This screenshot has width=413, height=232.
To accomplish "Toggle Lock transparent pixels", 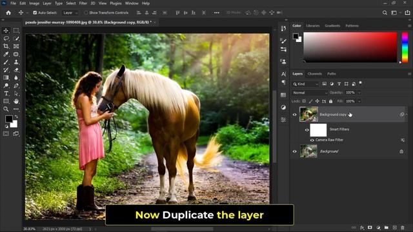I will tap(304, 101).
